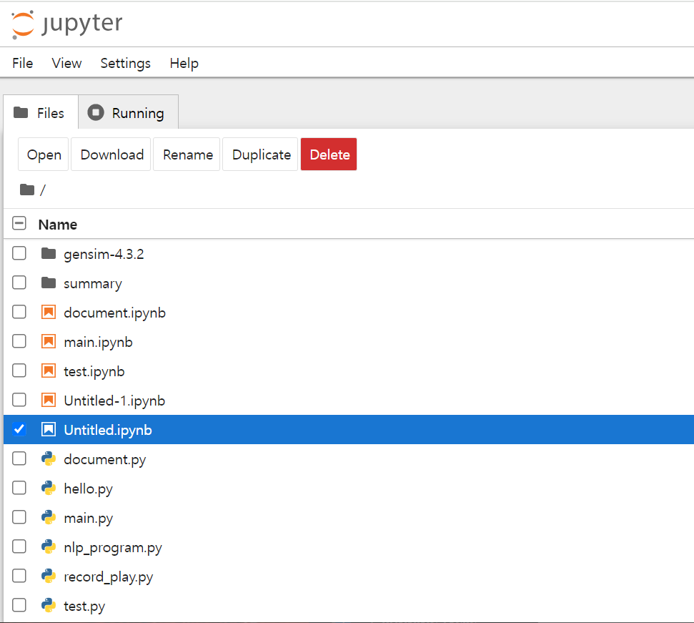Select the hello.py file name
This screenshot has width=694, height=623.
point(89,489)
